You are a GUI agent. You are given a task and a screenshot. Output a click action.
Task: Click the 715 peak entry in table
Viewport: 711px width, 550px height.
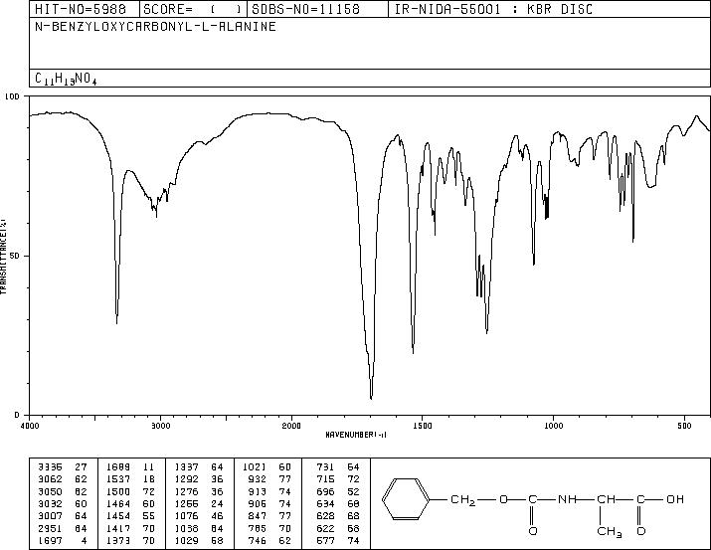click(338, 479)
